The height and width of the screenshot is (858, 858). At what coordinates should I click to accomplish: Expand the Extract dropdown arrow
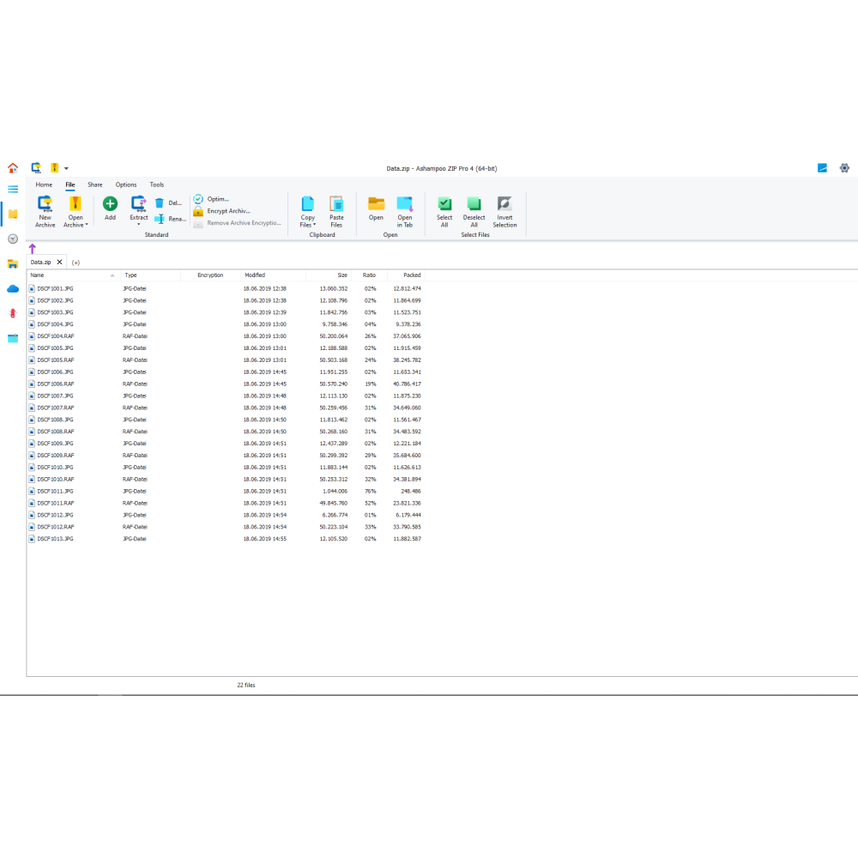point(139,225)
